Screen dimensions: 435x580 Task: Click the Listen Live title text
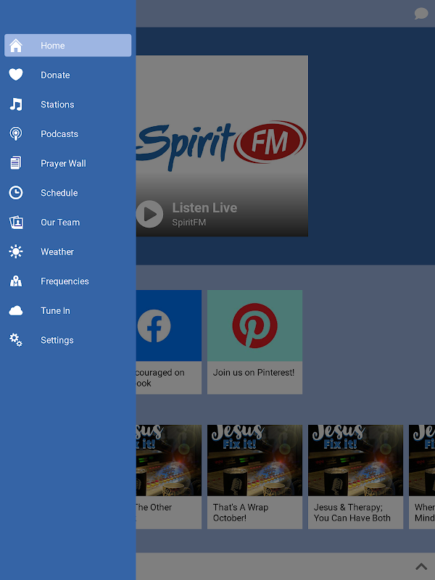point(204,208)
